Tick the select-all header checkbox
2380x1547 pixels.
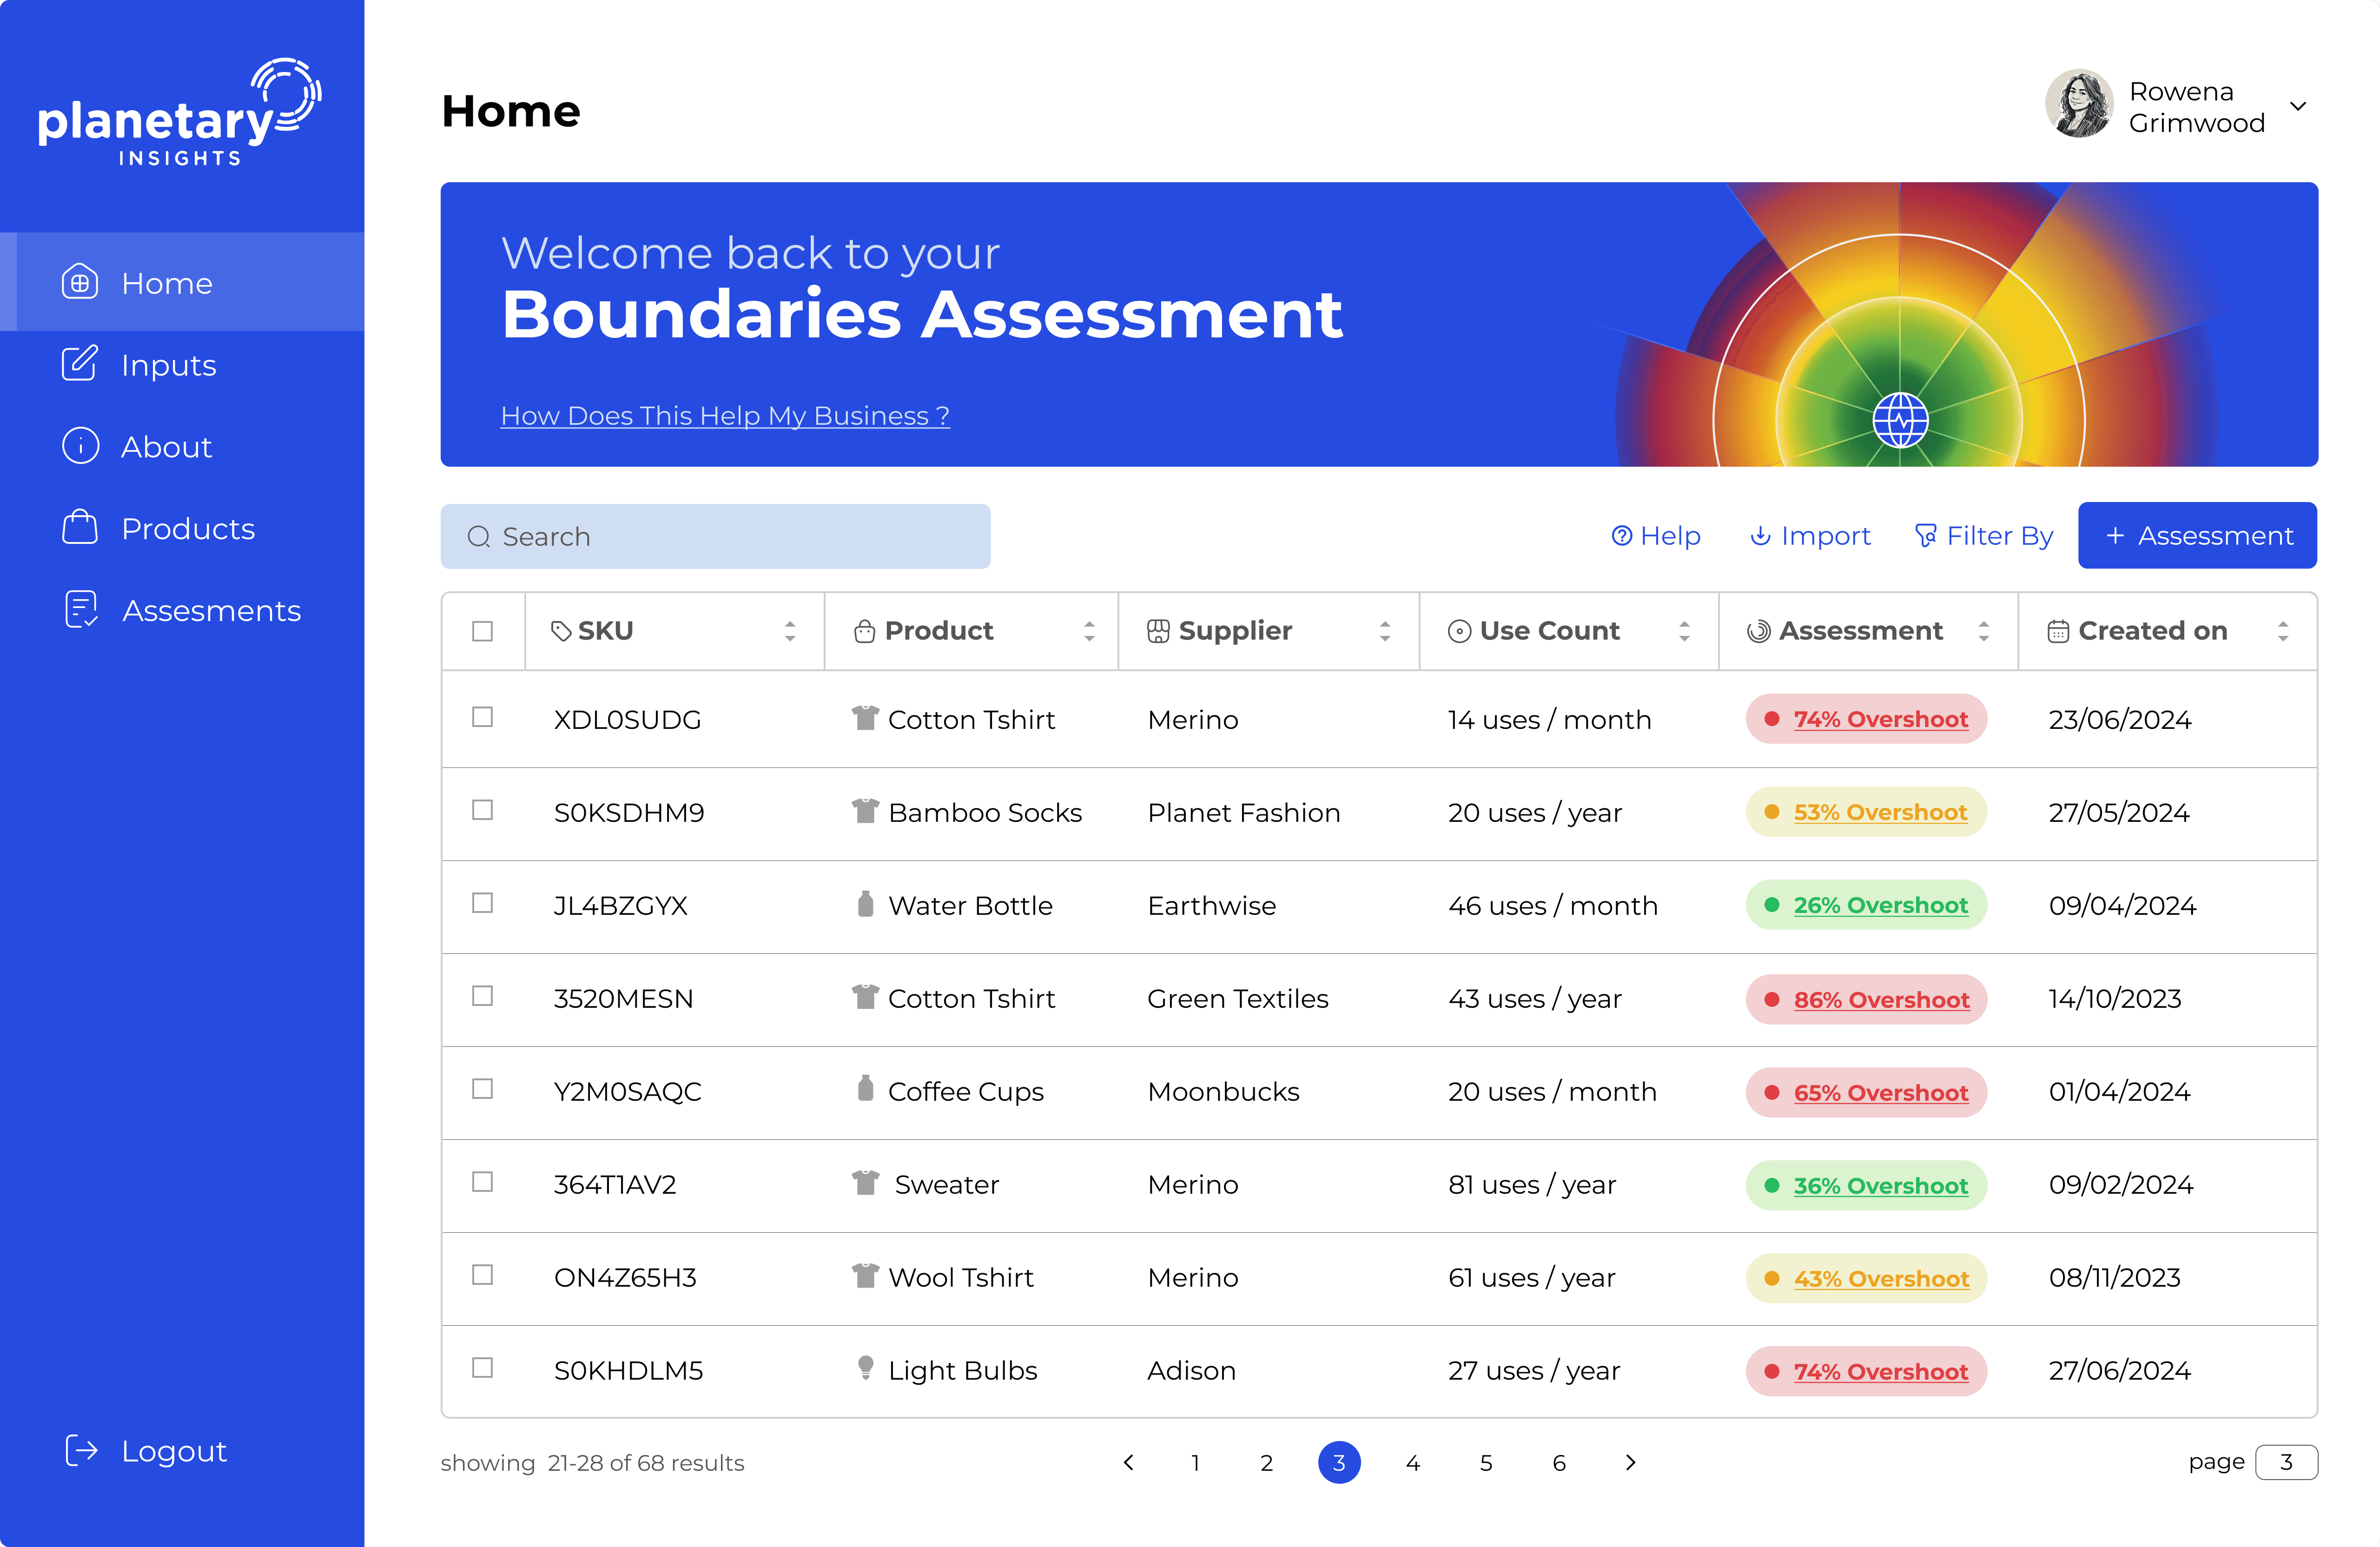pyautogui.click(x=482, y=631)
